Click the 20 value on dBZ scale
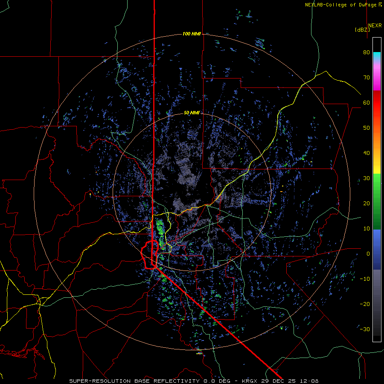The height and width of the screenshot is (384, 384). pos(367,203)
